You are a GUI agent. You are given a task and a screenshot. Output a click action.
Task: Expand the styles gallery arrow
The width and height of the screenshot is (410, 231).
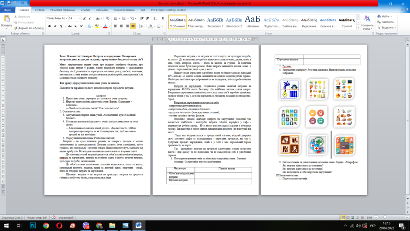359,27
